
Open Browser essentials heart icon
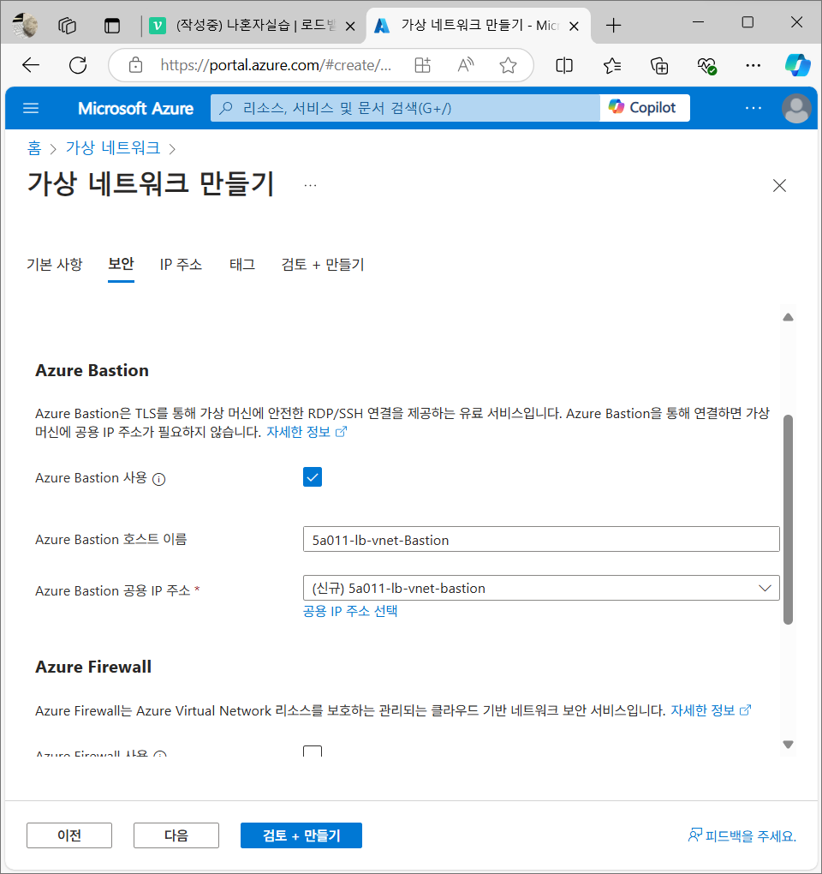pyautogui.click(x=706, y=66)
